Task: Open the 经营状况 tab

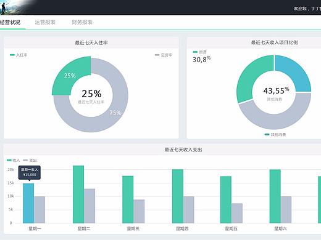Action: point(10,22)
